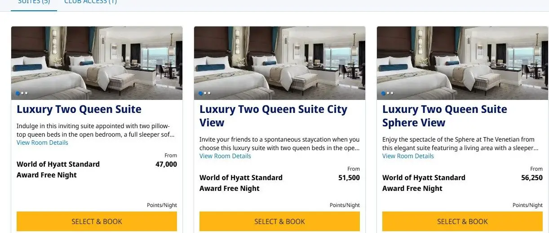Select second carousel dot on Luxury Two Queen Suite photo

pos(22,93)
